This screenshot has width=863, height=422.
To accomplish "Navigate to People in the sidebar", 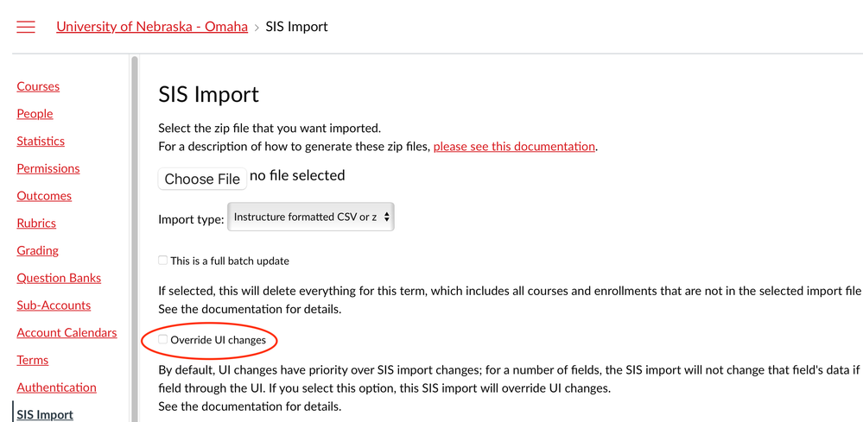I will click(x=35, y=114).
